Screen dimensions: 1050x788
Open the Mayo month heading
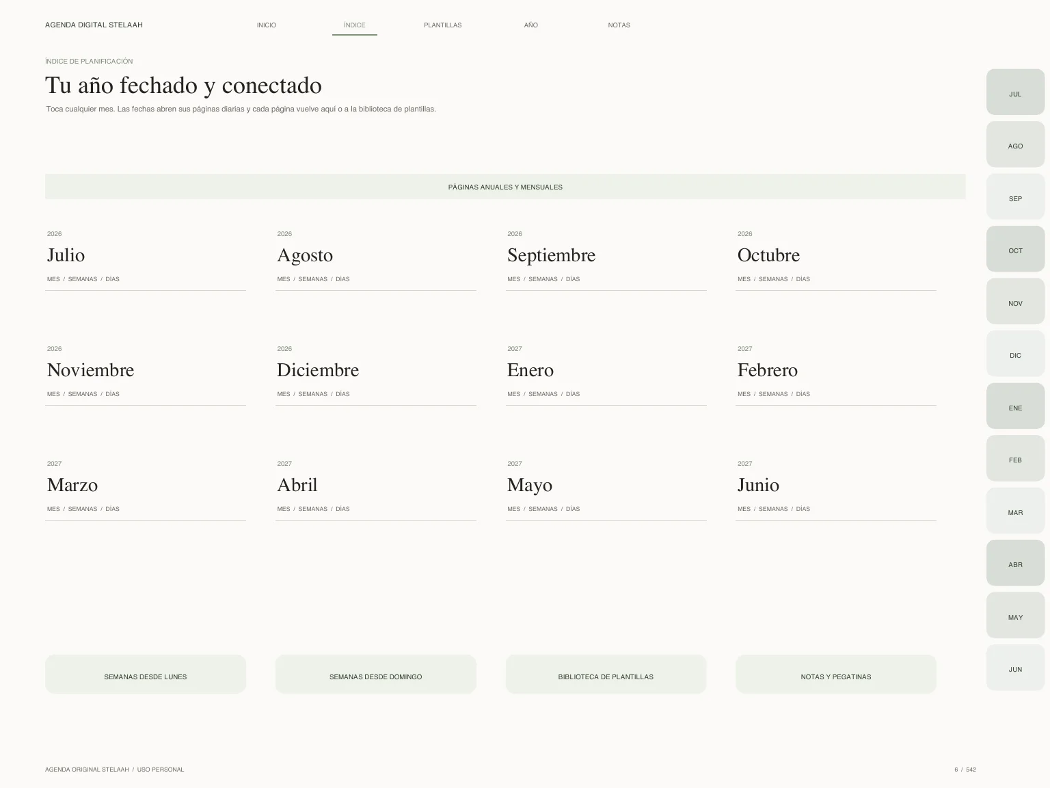tap(530, 486)
